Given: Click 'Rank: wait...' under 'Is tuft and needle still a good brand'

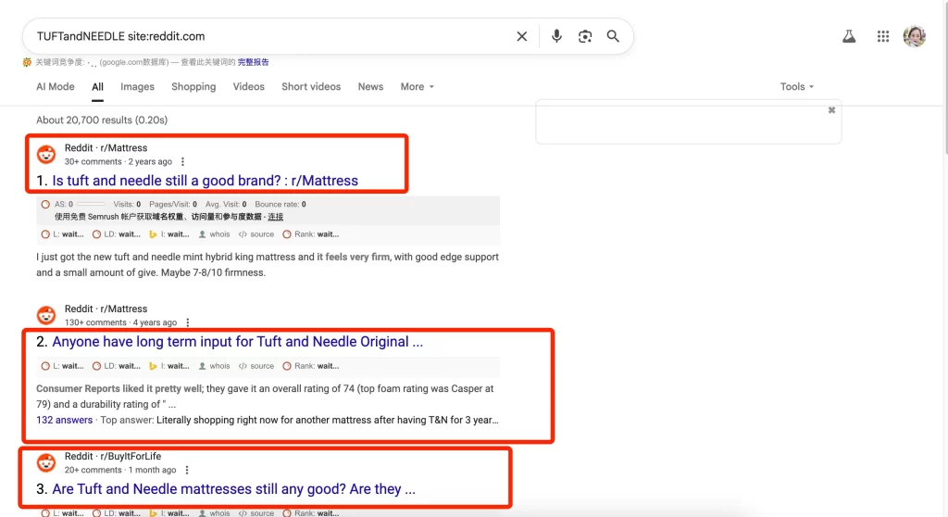Looking at the screenshot, I should click(311, 234).
